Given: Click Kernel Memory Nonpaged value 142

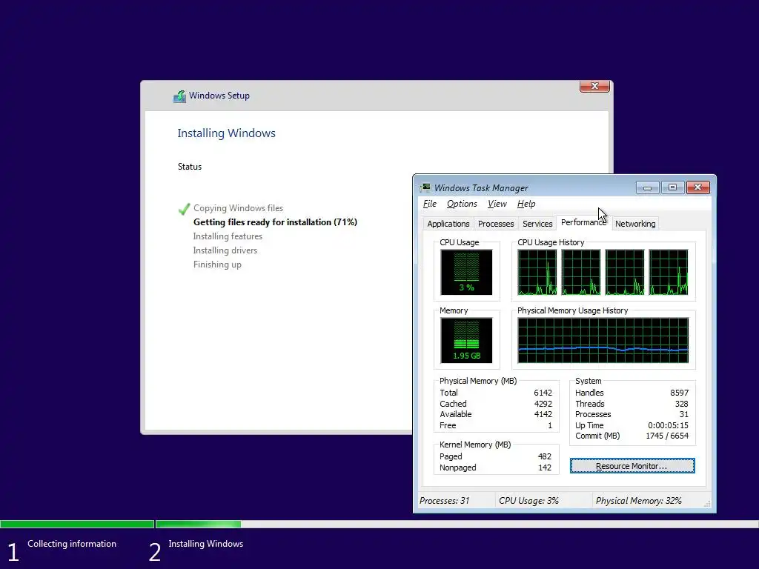Looking at the screenshot, I should 545,467.
